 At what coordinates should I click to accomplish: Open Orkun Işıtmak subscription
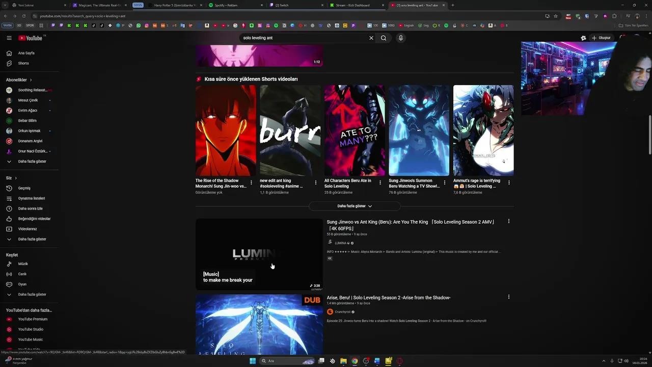[29, 131]
